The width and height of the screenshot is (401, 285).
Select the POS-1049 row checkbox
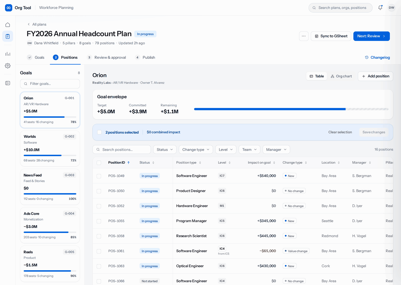(x=99, y=176)
